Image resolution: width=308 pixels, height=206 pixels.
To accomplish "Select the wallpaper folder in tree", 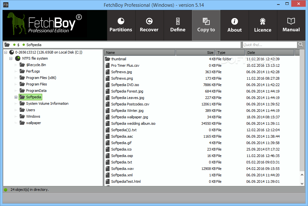I will (x=30, y=123).
